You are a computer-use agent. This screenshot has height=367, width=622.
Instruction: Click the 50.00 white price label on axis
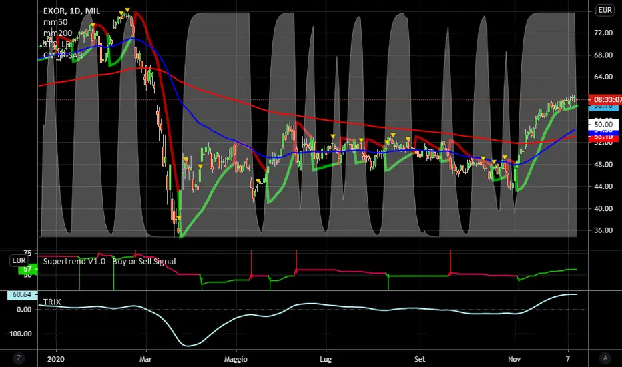tap(603, 125)
